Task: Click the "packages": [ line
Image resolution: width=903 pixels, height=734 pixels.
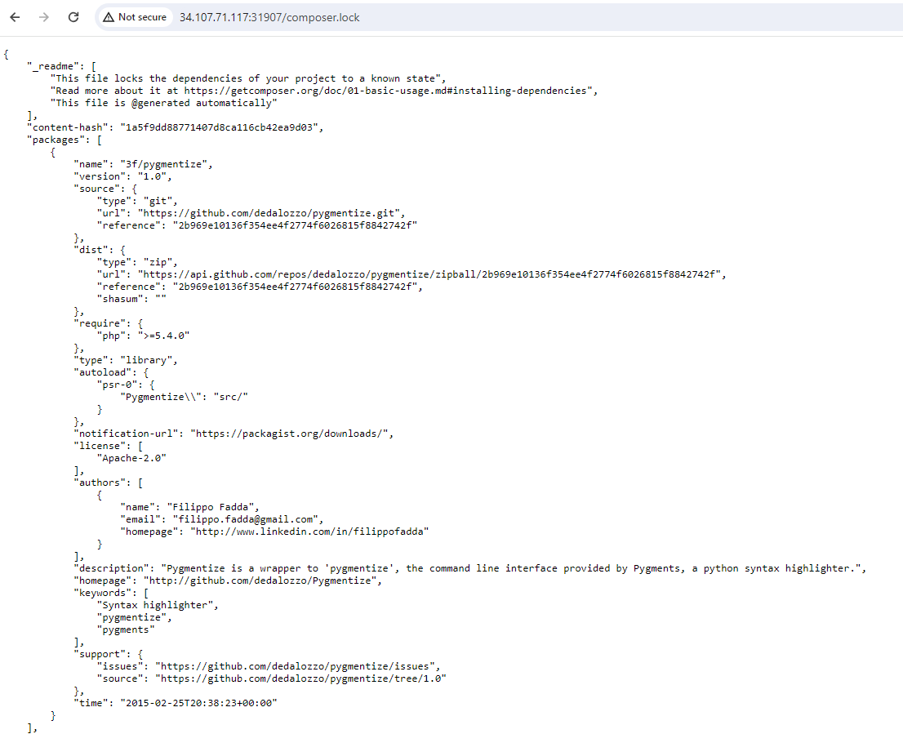Action: pyautogui.click(x=64, y=140)
